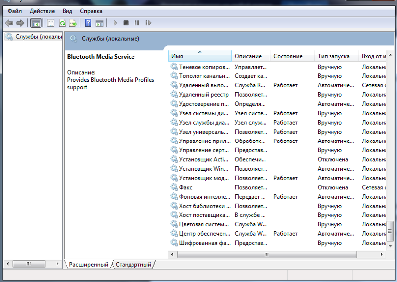Open the Properties toolbar icon
Screen dimensions: 397x282
coord(51,23)
